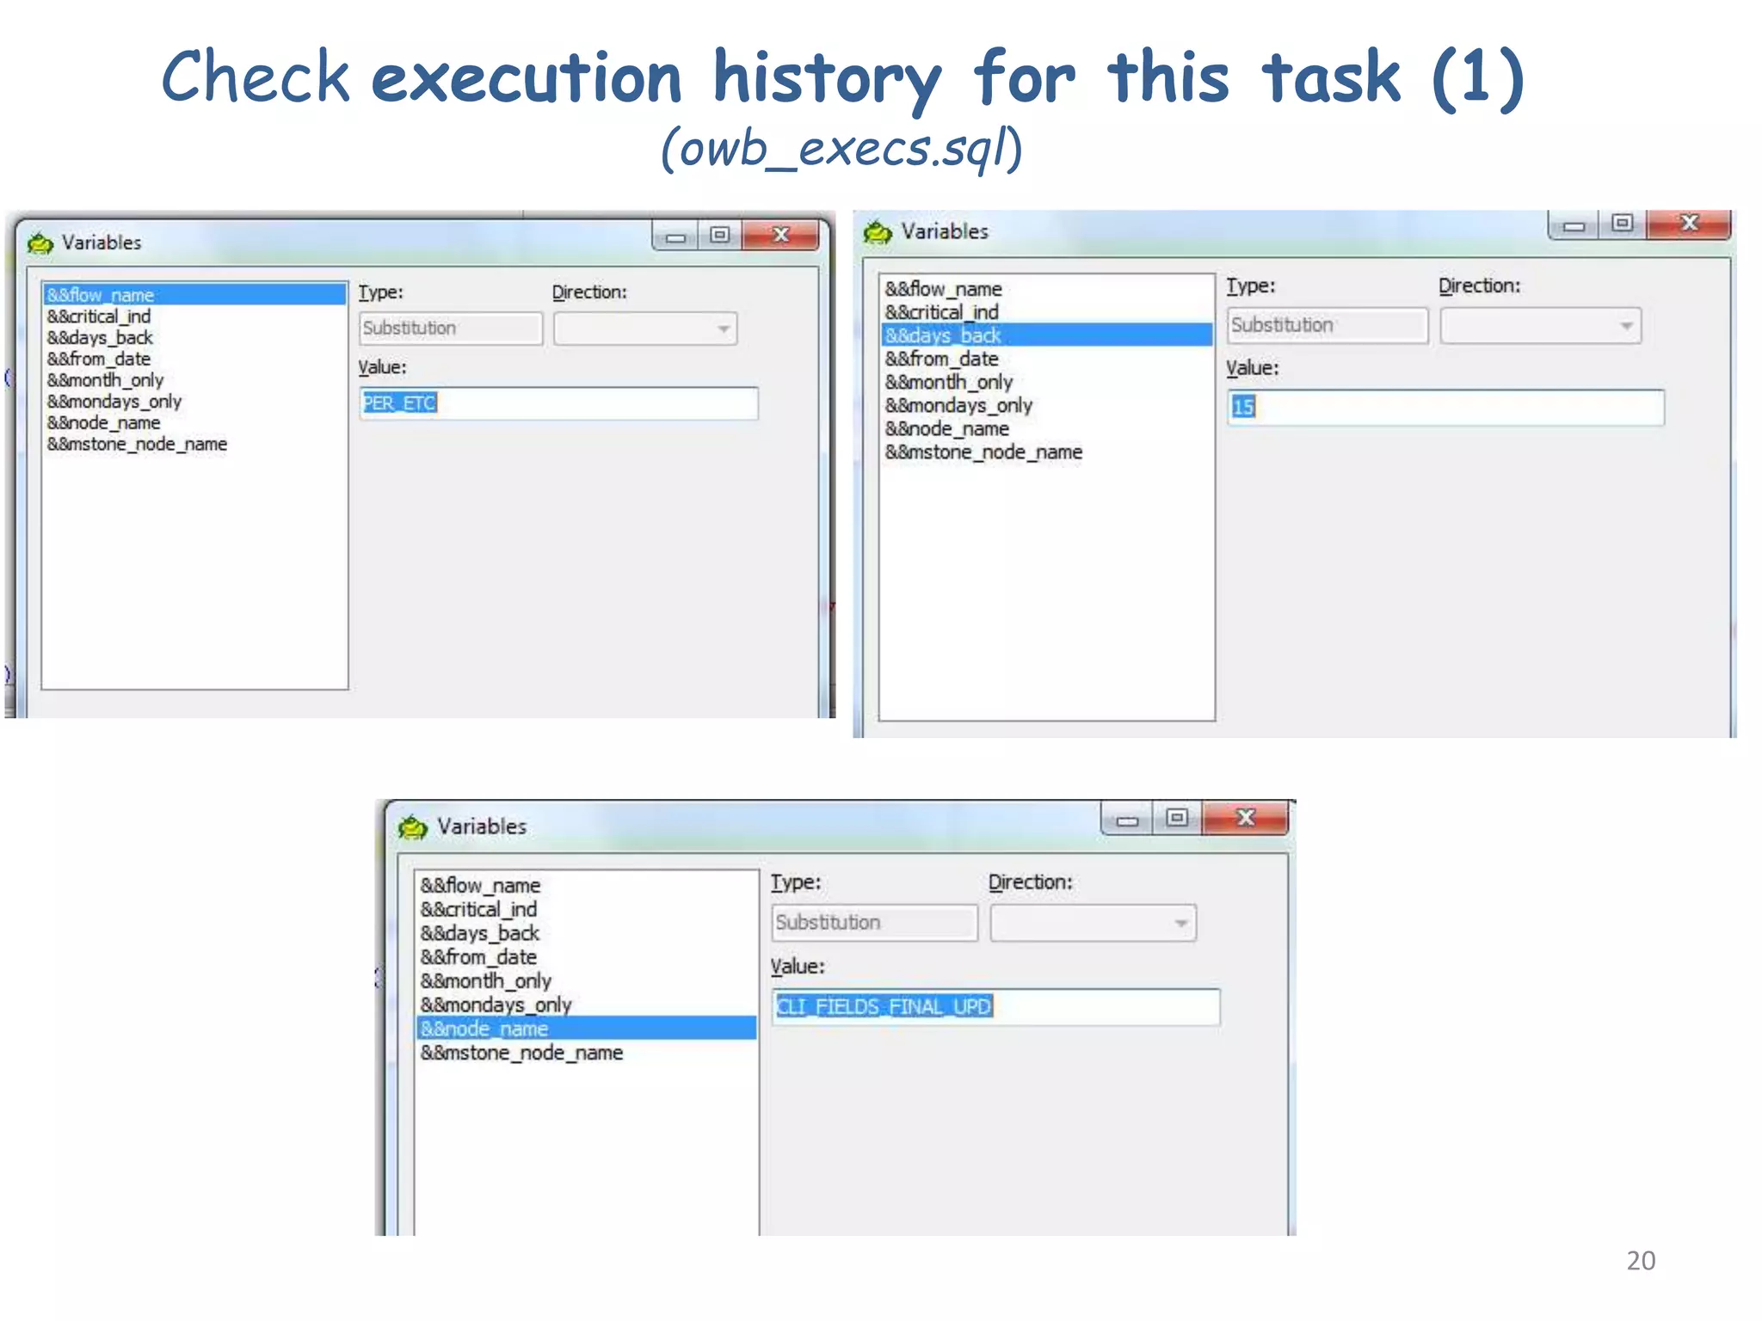Screen dimensions: 1762x1321
Task: Select highlighted &&node_name in CLI_FIELDS_FINAL_UPD window
Action: 587,1029
